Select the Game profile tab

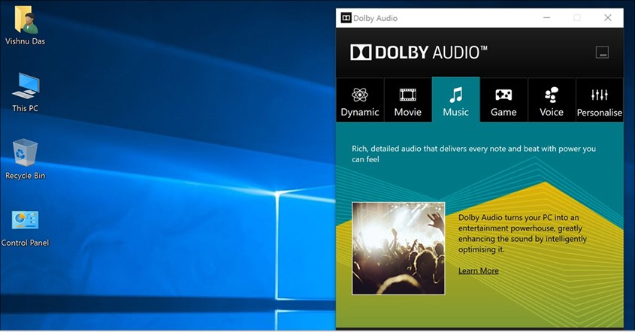click(503, 101)
